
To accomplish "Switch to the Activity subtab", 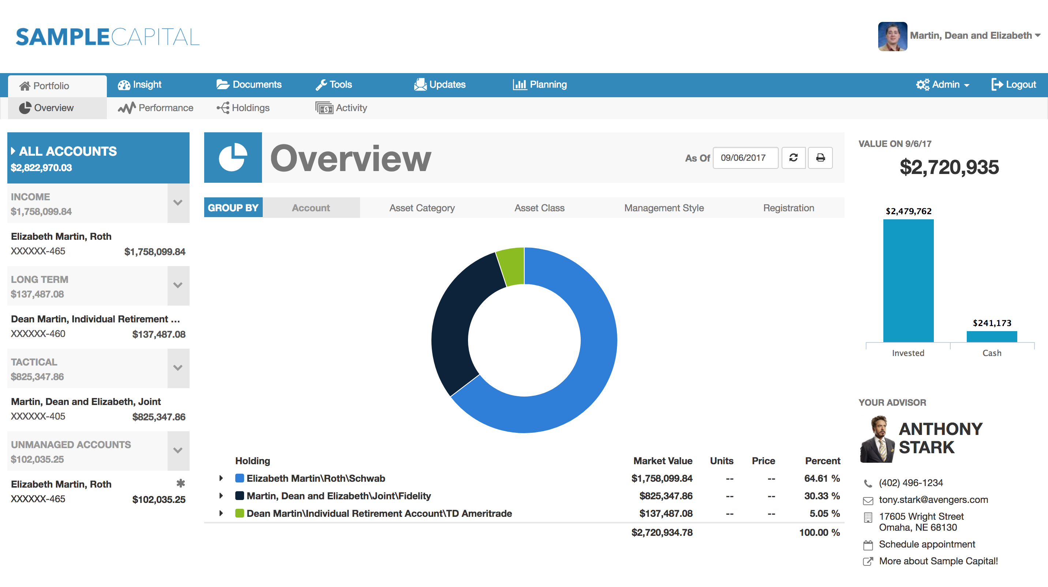I will coord(341,108).
